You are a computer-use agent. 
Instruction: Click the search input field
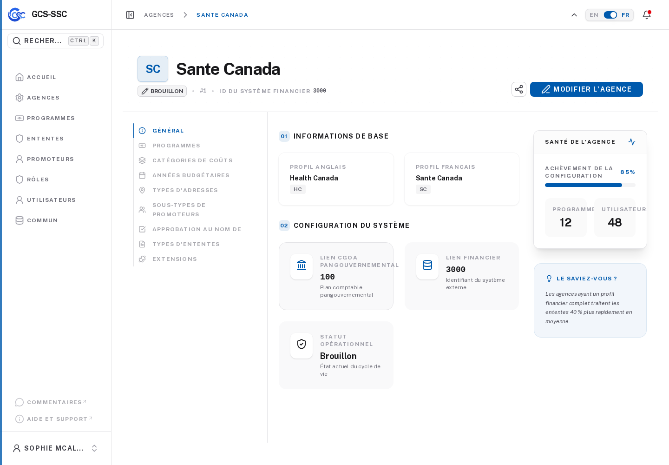click(56, 41)
